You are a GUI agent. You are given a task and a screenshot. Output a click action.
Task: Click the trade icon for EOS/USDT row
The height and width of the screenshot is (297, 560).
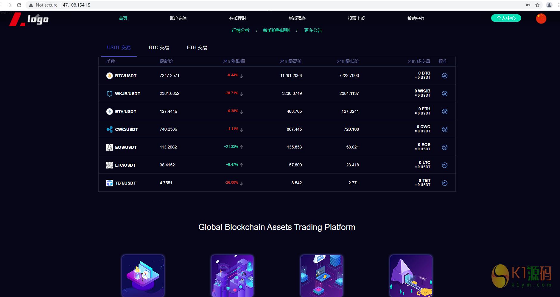click(x=445, y=147)
